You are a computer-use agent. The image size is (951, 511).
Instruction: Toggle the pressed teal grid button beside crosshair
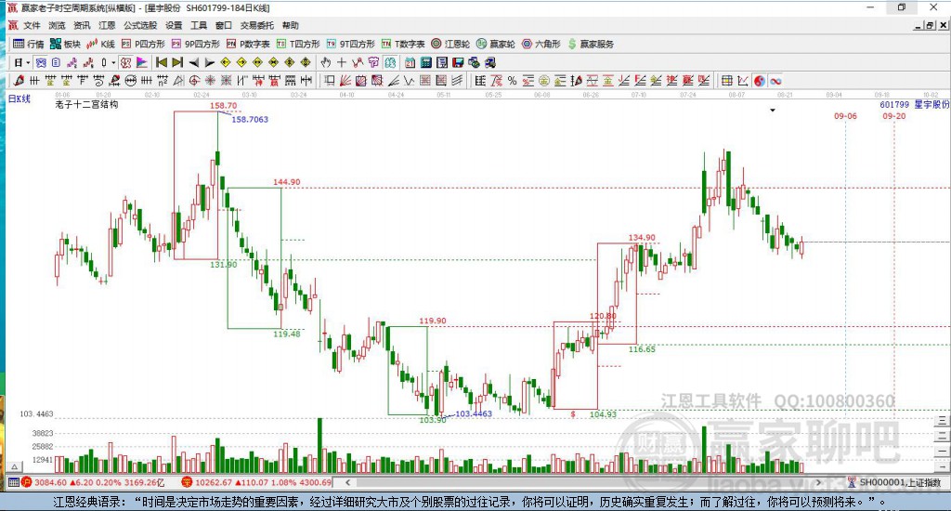click(x=389, y=62)
